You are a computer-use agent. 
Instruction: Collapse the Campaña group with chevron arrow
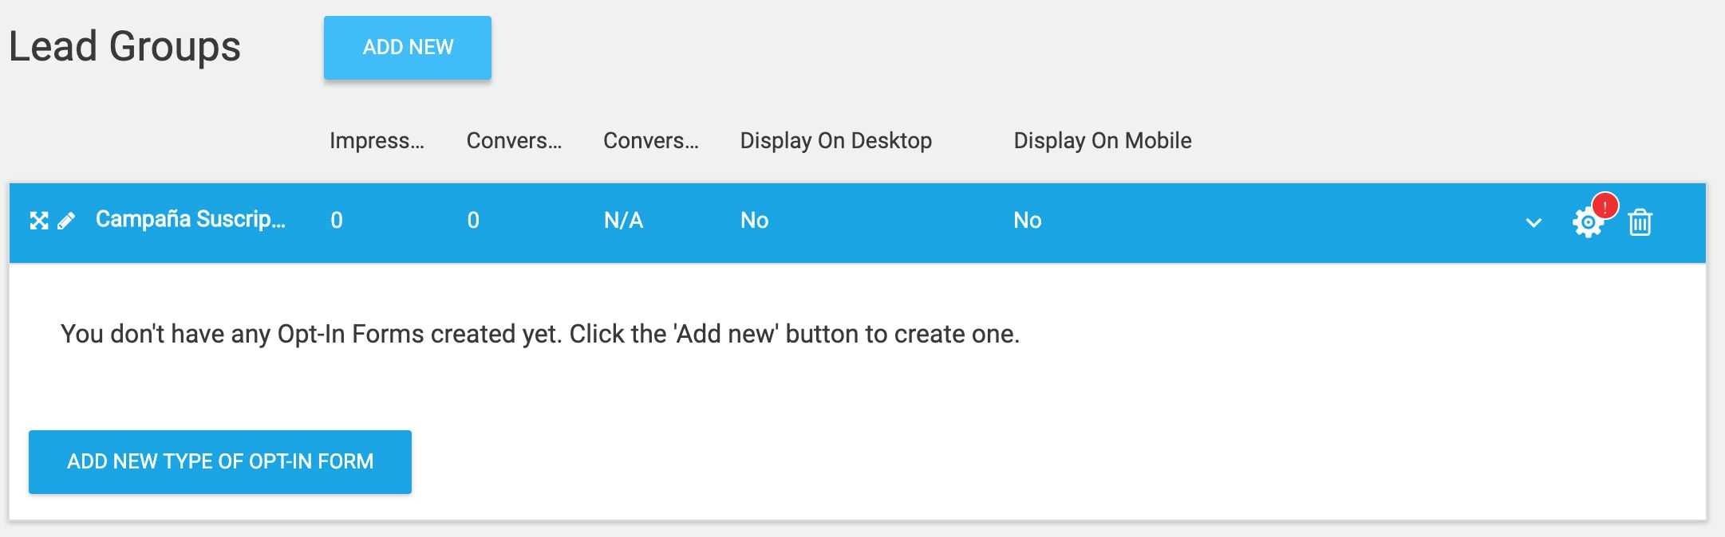(1534, 222)
